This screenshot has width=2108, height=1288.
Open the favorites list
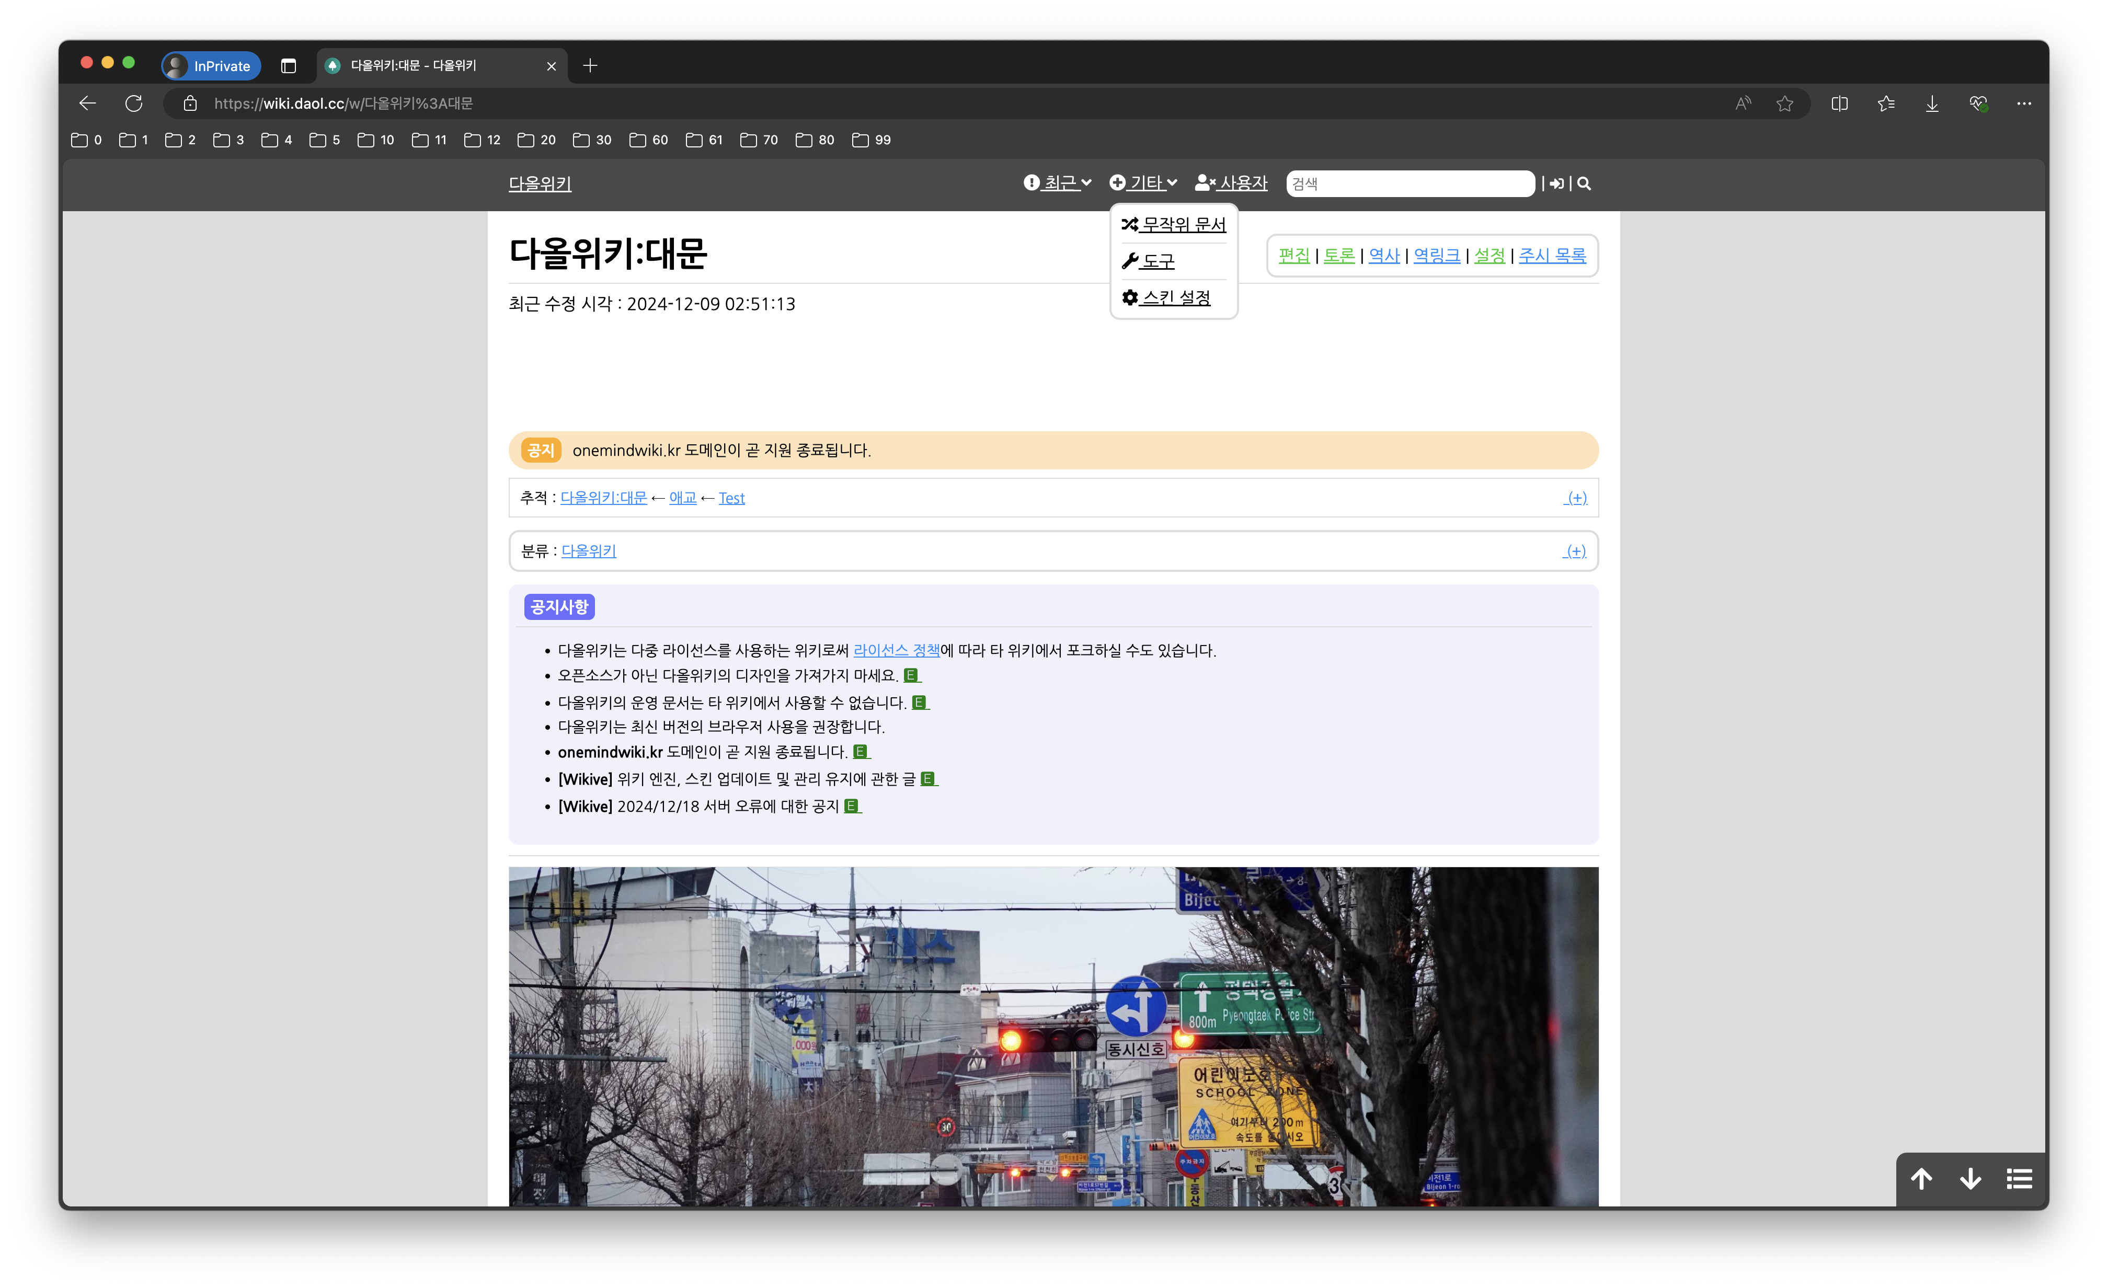1886,103
